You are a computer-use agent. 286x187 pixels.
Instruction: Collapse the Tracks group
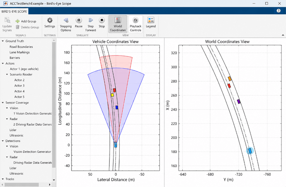(x=3, y=179)
